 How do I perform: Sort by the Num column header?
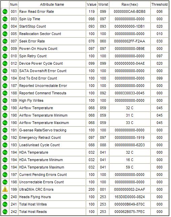(14, 4)
